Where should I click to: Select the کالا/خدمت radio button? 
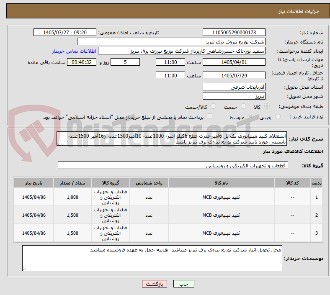(x=214, y=106)
